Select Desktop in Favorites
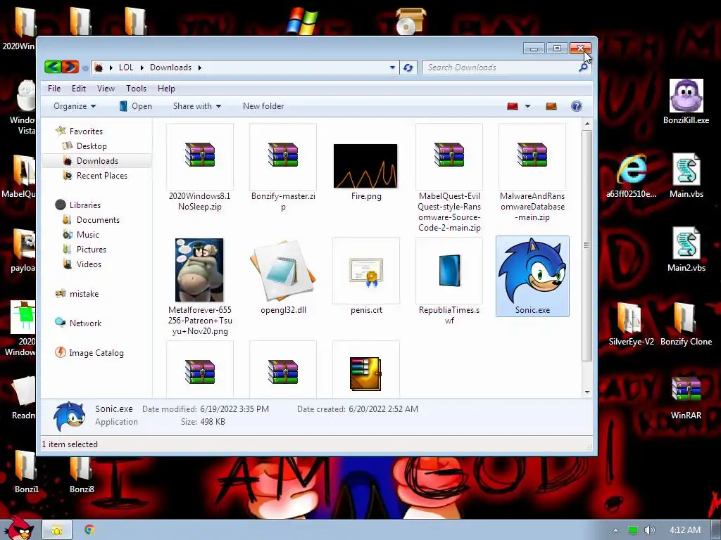 [92, 146]
